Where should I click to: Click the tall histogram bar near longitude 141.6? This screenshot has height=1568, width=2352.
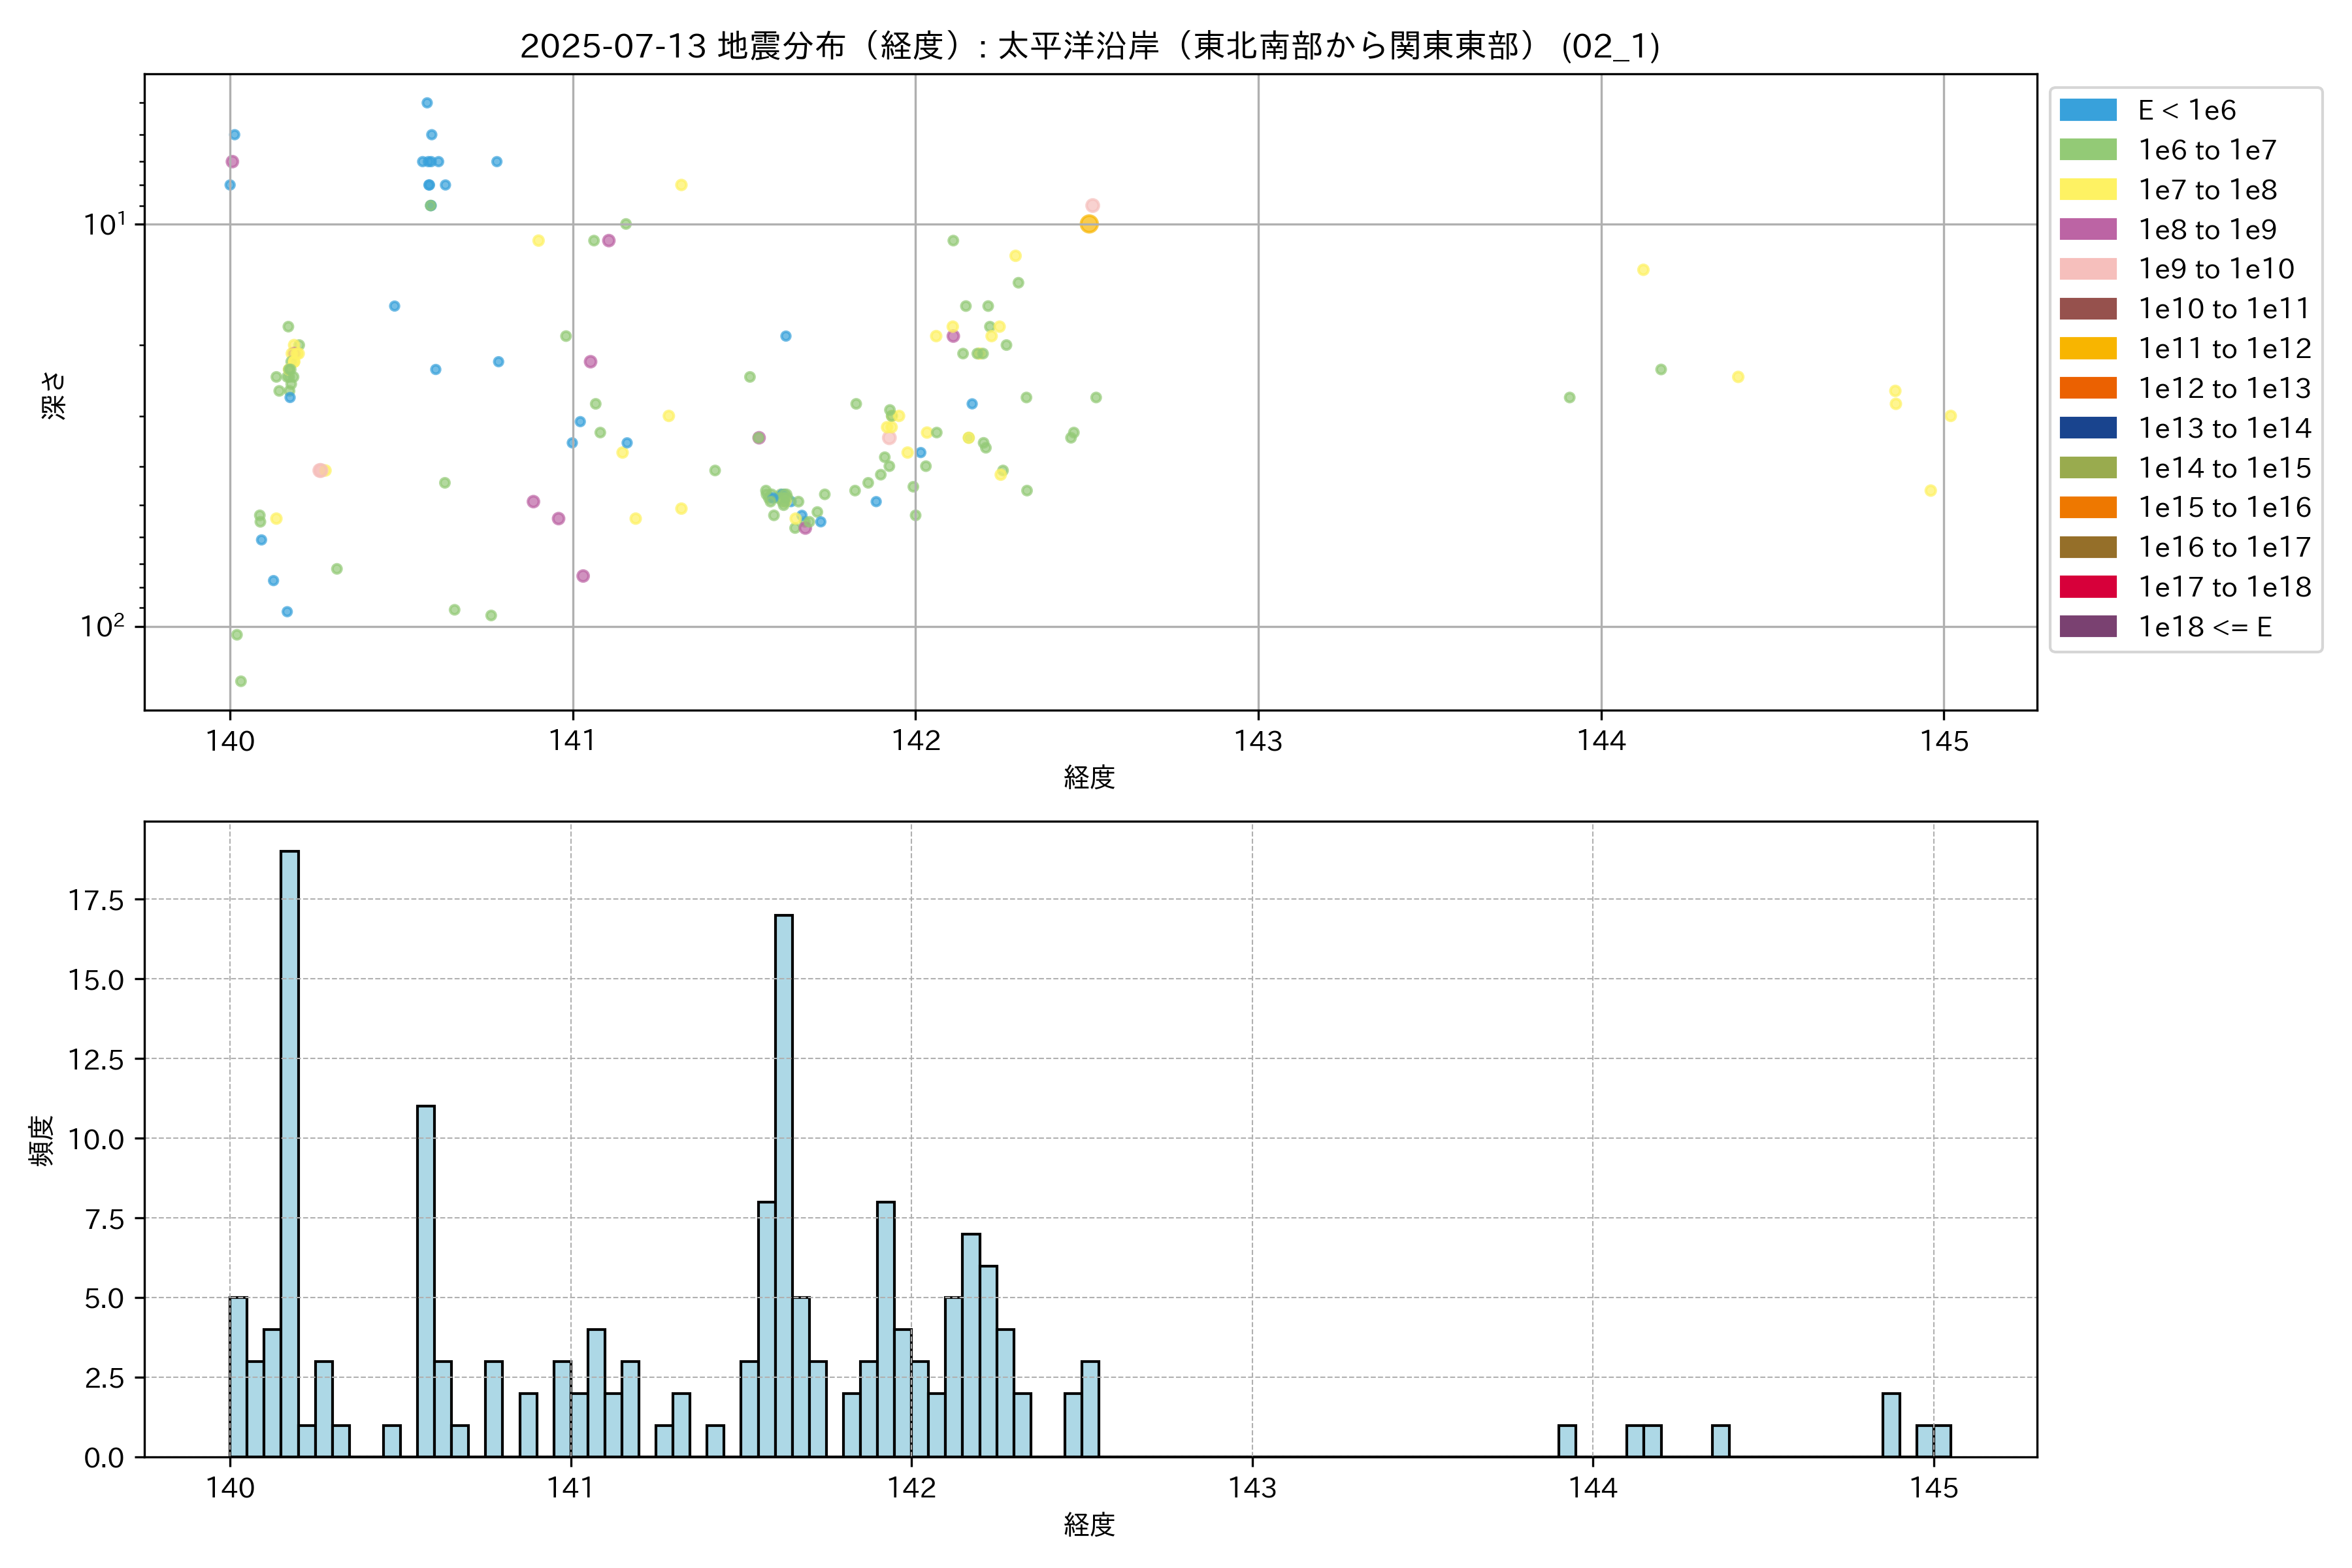[784, 1185]
